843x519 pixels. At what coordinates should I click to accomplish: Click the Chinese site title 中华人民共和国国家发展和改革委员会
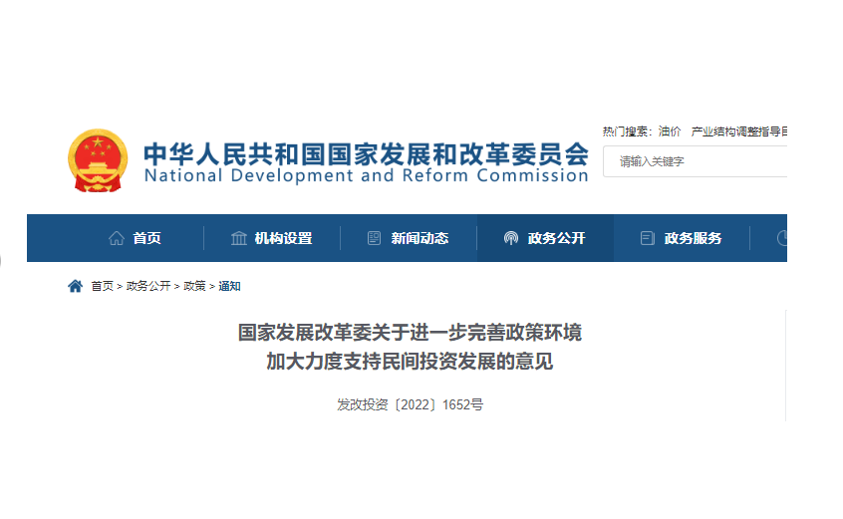point(366,154)
